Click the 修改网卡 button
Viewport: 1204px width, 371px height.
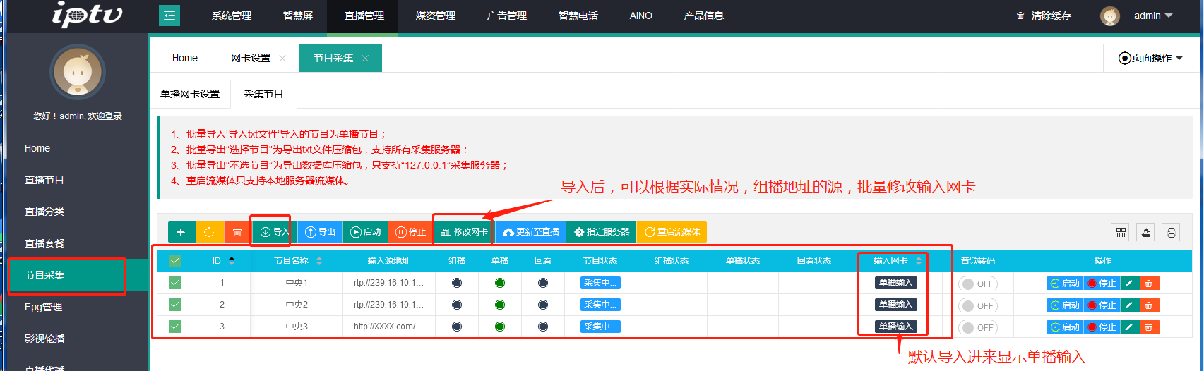tap(464, 232)
